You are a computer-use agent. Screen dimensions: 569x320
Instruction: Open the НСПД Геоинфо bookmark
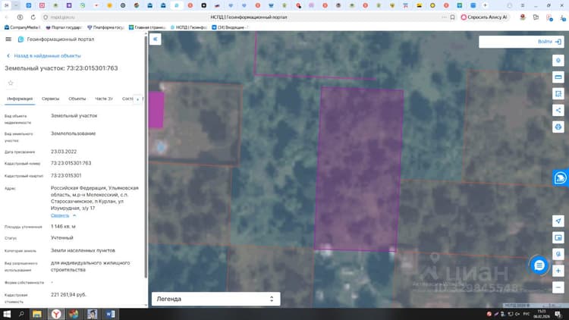click(189, 27)
